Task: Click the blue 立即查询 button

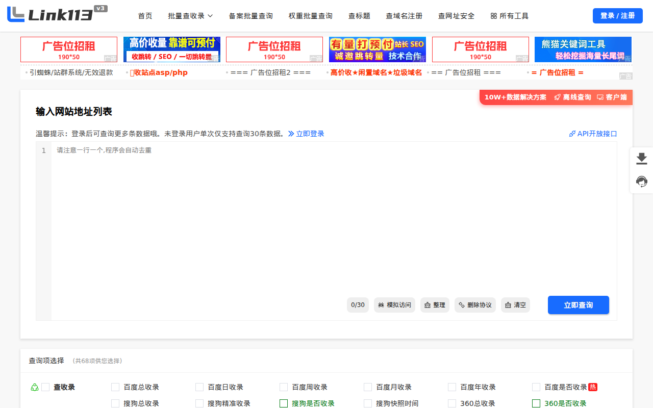Action: (578, 304)
